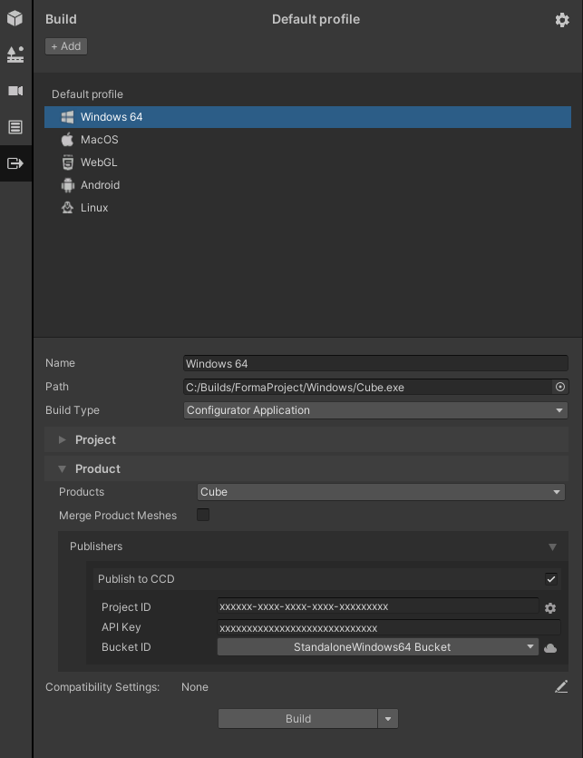Open the Build Type dropdown
Image resolution: width=583 pixels, height=758 pixels.
(x=375, y=410)
